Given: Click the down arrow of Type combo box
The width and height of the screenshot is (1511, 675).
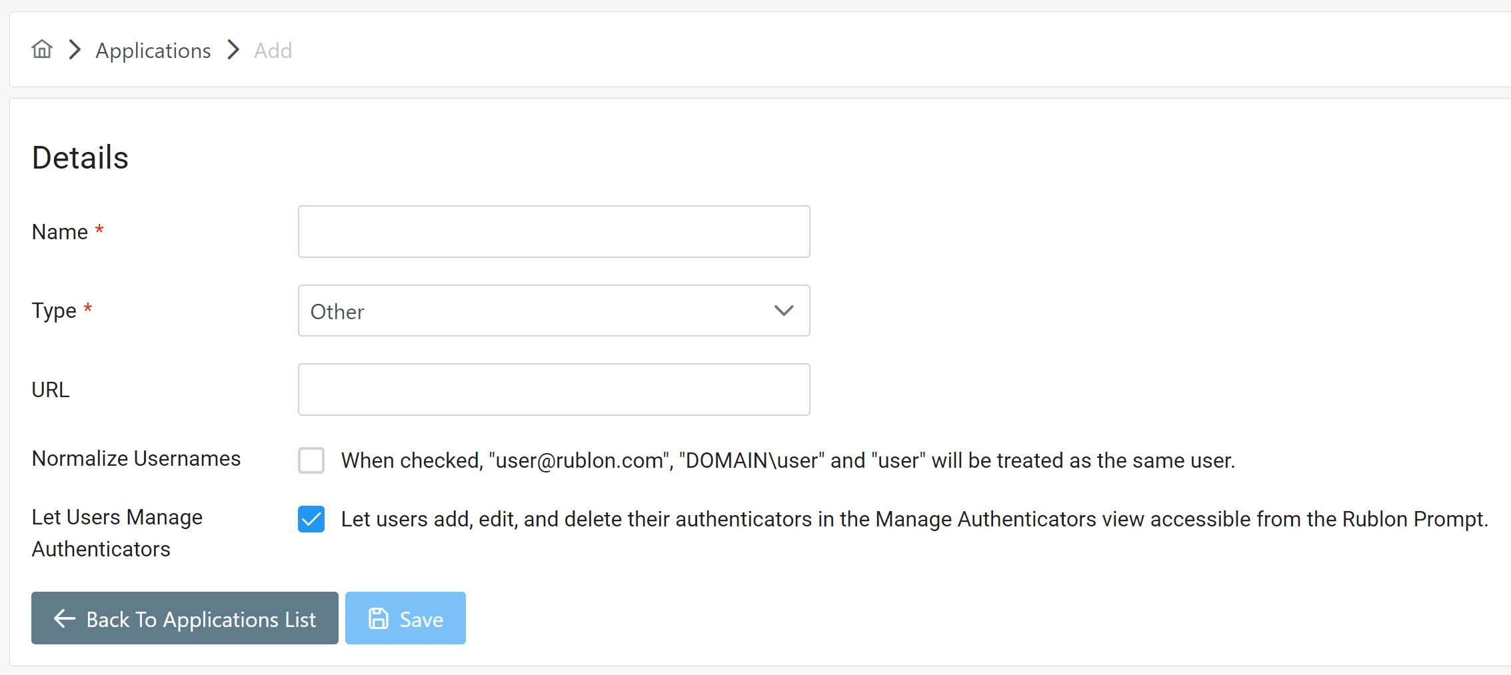Looking at the screenshot, I should (x=784, y=311).
